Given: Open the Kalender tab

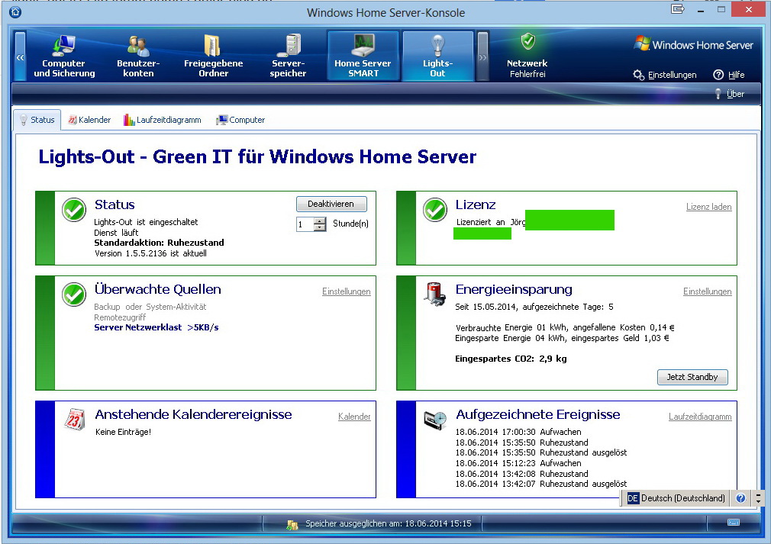Looking at the screenshot, I should click(89, 120).
